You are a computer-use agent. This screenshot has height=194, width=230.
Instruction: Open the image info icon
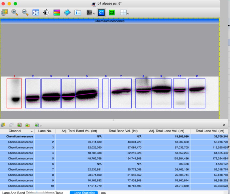point(78,12)
